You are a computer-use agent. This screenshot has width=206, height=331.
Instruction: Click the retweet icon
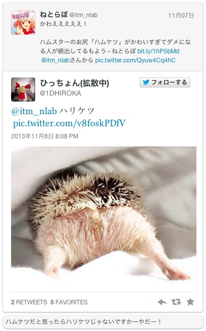click(x=176, y=302)
